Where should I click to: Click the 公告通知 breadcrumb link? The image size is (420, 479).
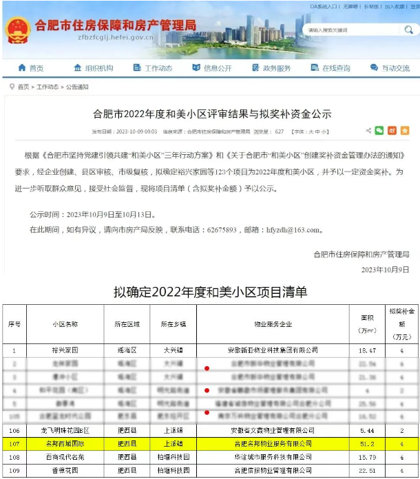point(78,87)
